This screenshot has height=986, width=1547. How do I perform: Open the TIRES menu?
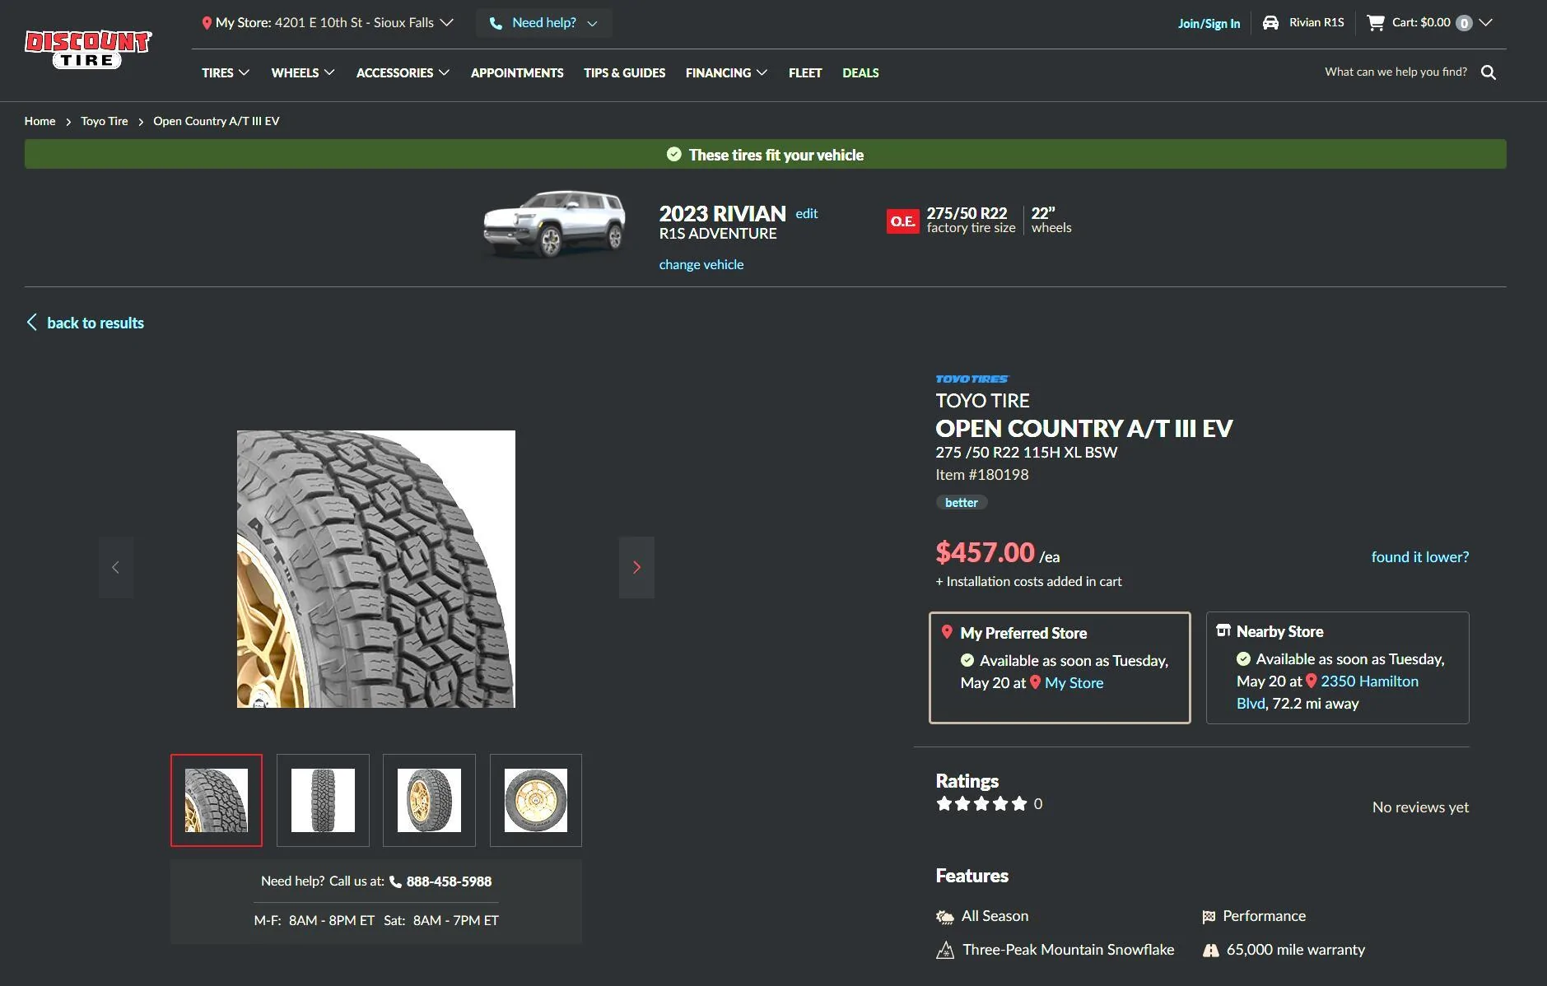[225, 72]
